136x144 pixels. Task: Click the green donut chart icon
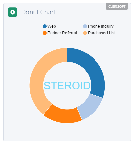[13, 12]
